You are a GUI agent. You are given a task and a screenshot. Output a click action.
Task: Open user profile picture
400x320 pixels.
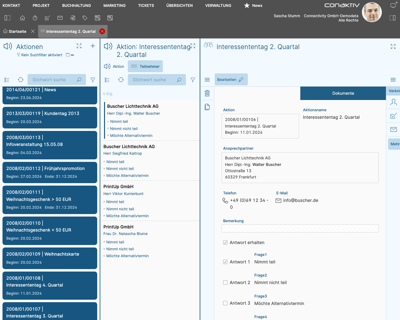click(x=372, y=12)
